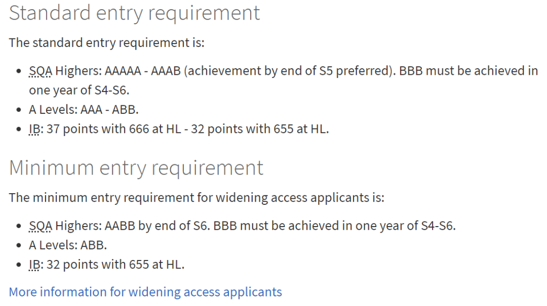This screenshot has height=306, width=547.
Task: Click 'The standard entry requirement is:' text
Action: pyautogui.click(x=106, y=42)
